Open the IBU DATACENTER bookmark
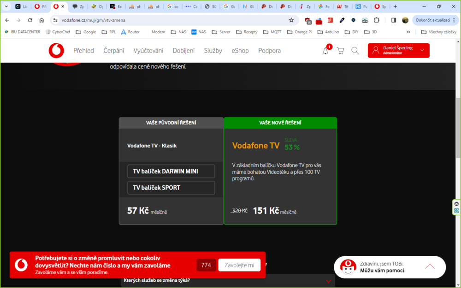The image size is (461, 288). pos(22,32)
